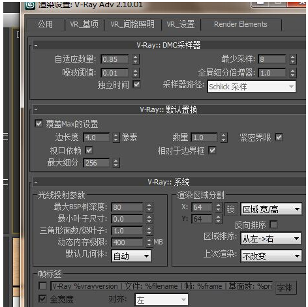Image resolution: width=308 pixels, height=307 pixels.
Task: Click the displacement 数量 value field
Action: pos(204,138)
